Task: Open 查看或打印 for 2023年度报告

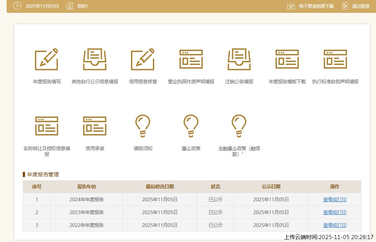Action: [334, 212]
